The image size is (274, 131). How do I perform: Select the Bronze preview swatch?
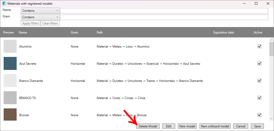10,114
